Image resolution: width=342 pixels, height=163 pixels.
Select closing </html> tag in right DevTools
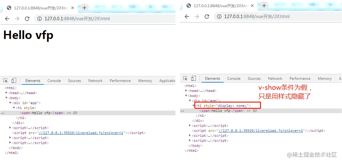point(192,151)
